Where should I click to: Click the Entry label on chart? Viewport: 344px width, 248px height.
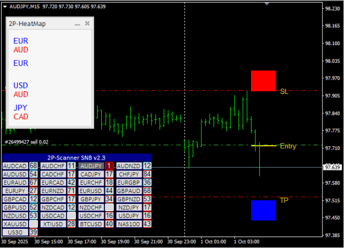(x=288, y=146)
